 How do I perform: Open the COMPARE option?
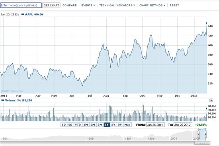[x=69, y=5]
